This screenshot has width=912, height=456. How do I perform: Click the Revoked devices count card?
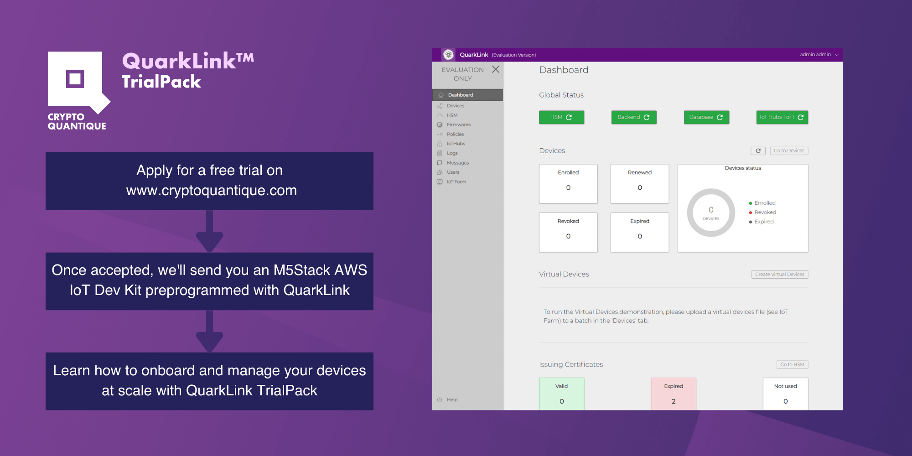tap(568, 233)
